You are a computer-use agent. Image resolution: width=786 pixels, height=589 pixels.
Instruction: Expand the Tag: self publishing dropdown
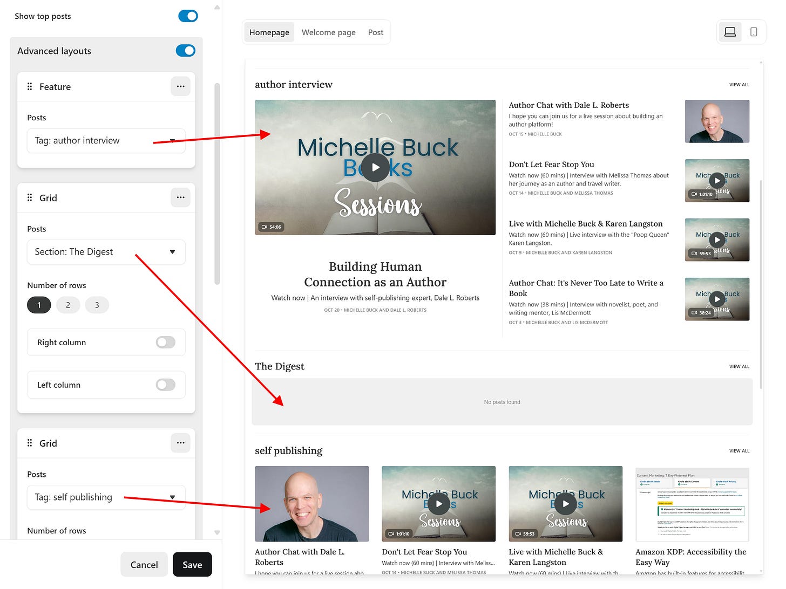pyautogui.click(x=106, y=497)
